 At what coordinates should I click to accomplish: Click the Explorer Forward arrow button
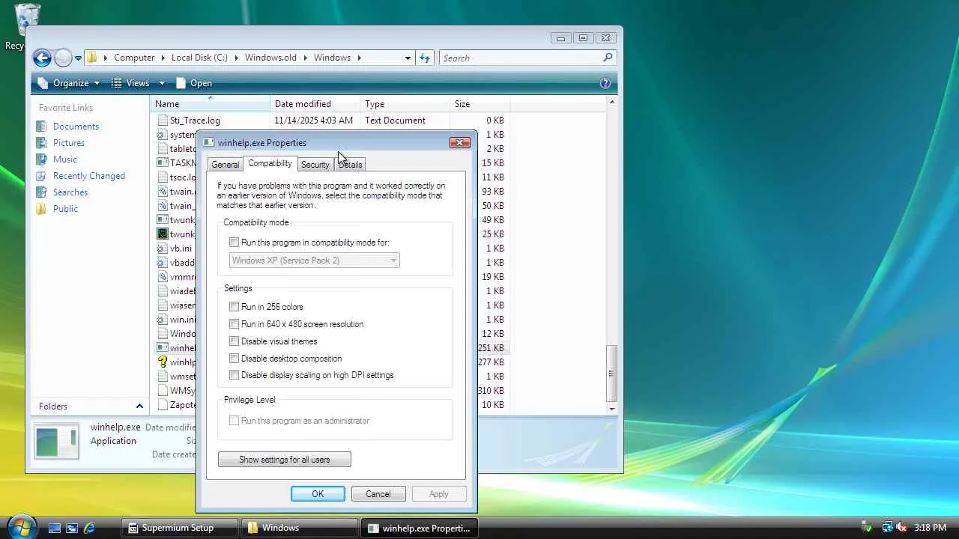(63, 58)
